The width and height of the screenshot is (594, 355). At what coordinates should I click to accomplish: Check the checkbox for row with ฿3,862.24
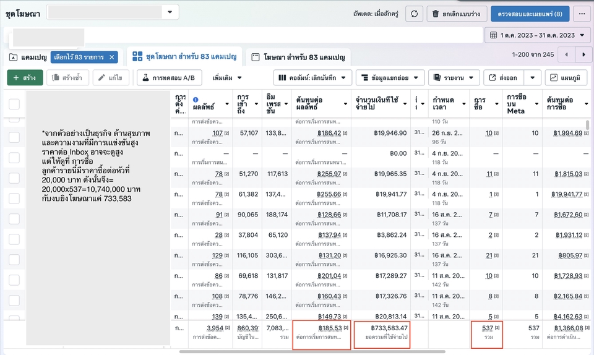tap(14, 239)
